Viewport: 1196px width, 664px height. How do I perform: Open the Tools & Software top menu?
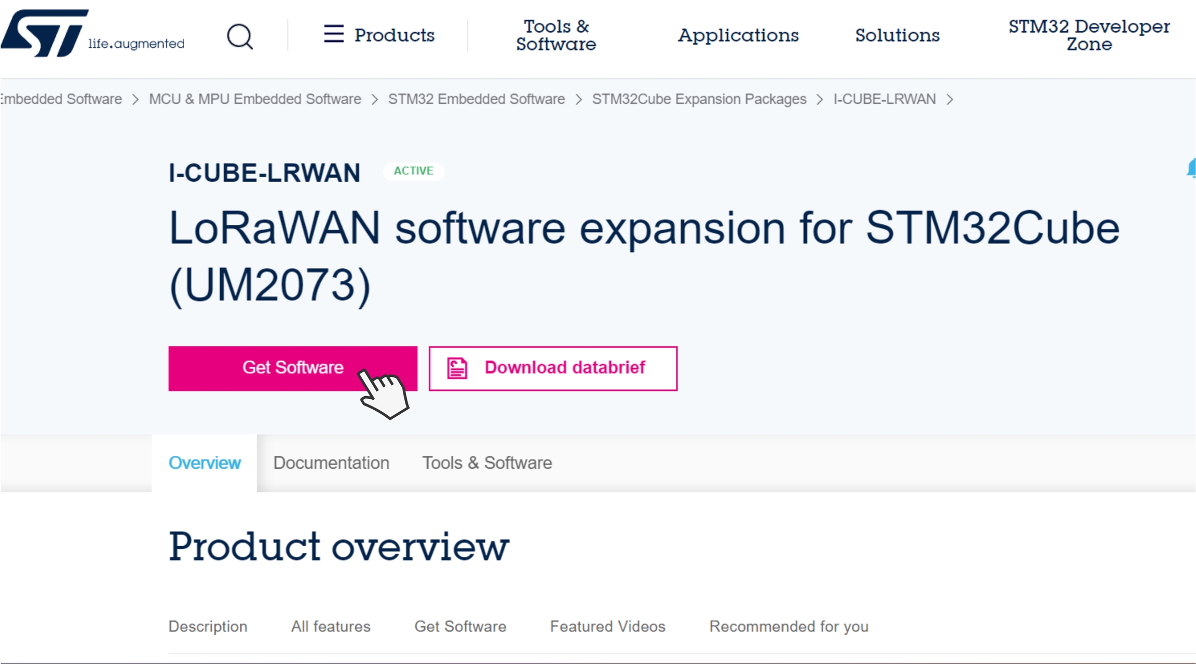click(x=555, y=35)
